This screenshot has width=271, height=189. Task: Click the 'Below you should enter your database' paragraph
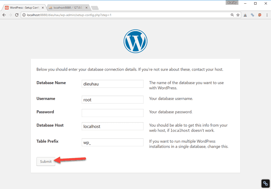click(x=130, y=70)
